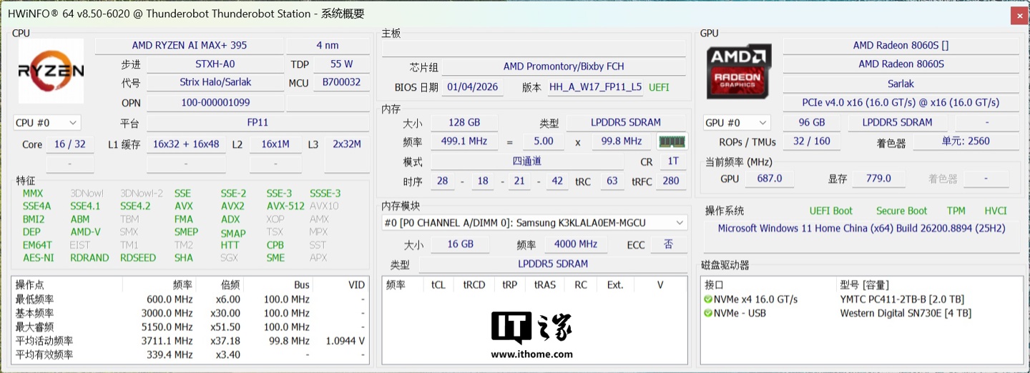This screenshot has width=1030, height=373.
Task: Click the SSE4.2 feature flag
Action: click(135, 206)
